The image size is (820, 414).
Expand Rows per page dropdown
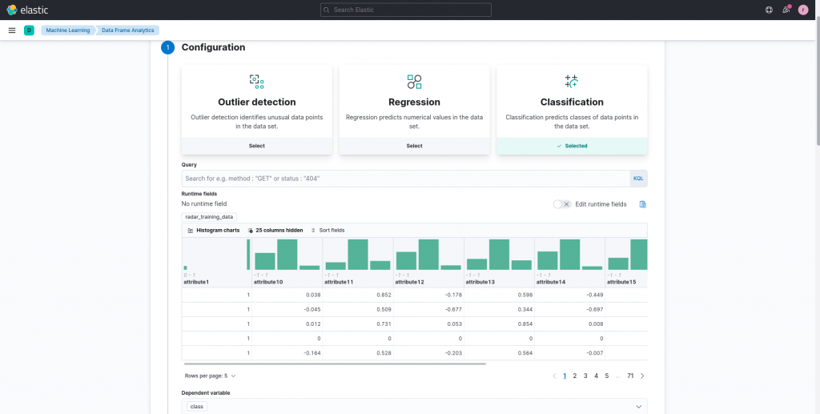point(210,376)
